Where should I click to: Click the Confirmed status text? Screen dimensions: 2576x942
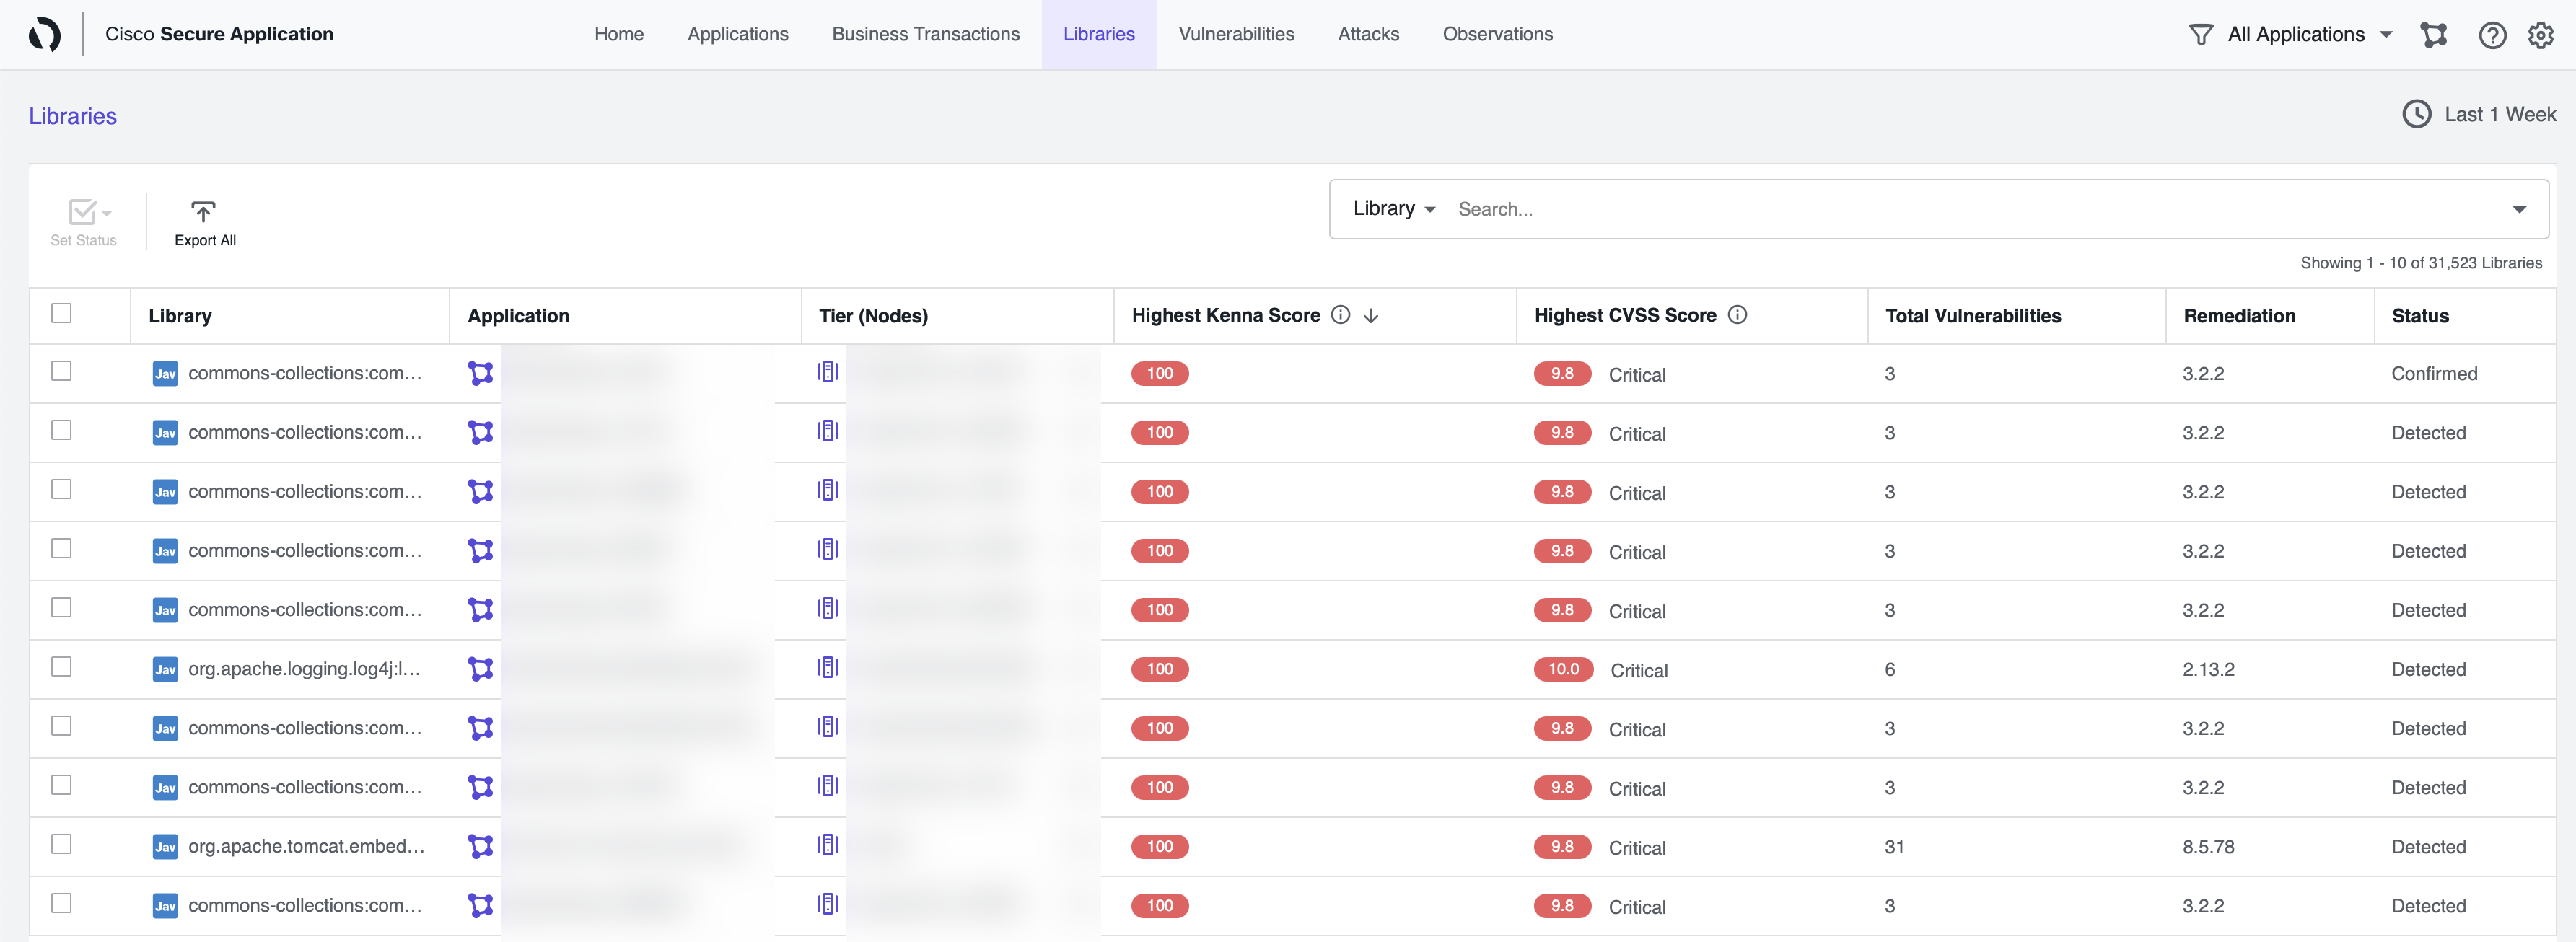click(2434, 374)
